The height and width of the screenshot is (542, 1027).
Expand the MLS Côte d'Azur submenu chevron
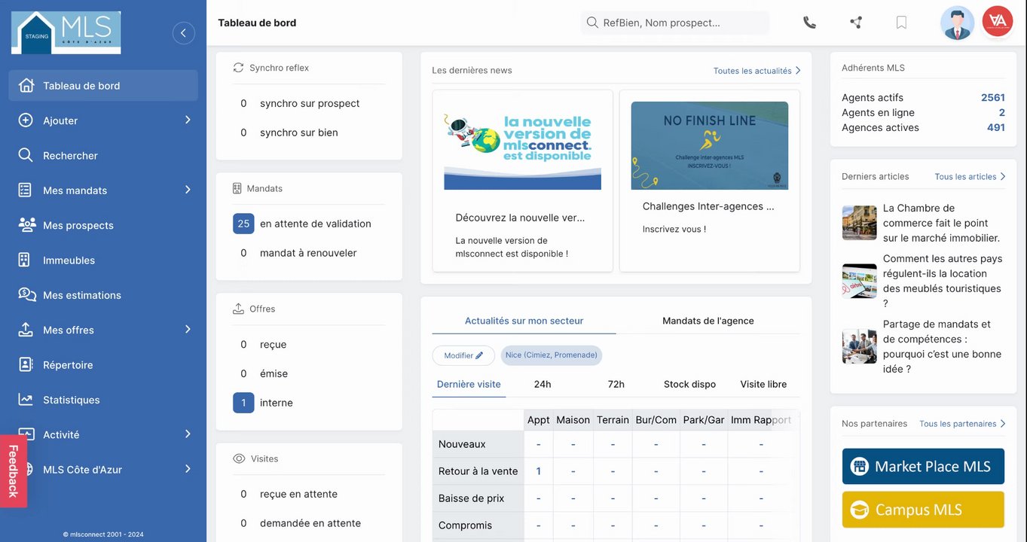[x=188, y=469]
